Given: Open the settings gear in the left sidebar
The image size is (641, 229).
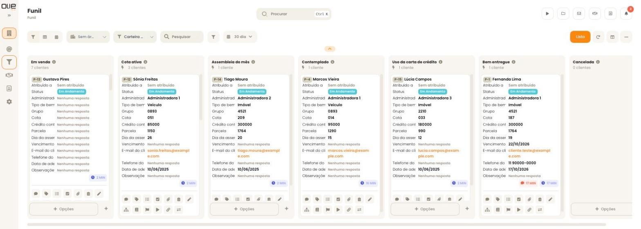Looking at the screenshot, I should [9, 101].
